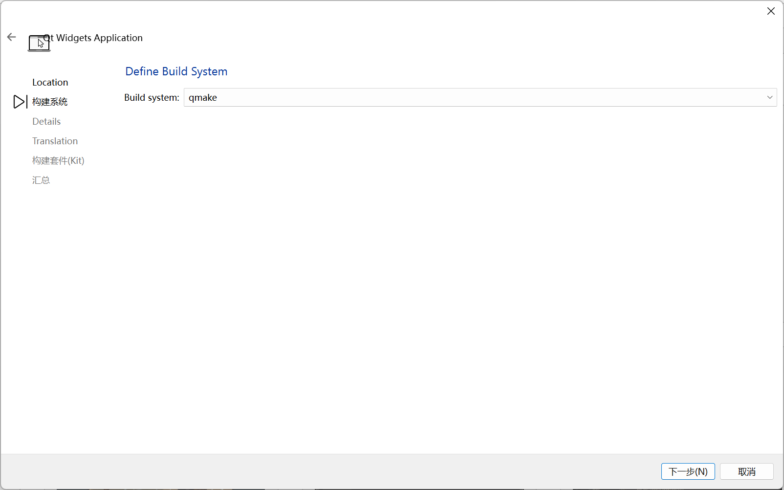Go back using the left arrow icon
Viewport: 784px width, 490px height.
(12, 37)
